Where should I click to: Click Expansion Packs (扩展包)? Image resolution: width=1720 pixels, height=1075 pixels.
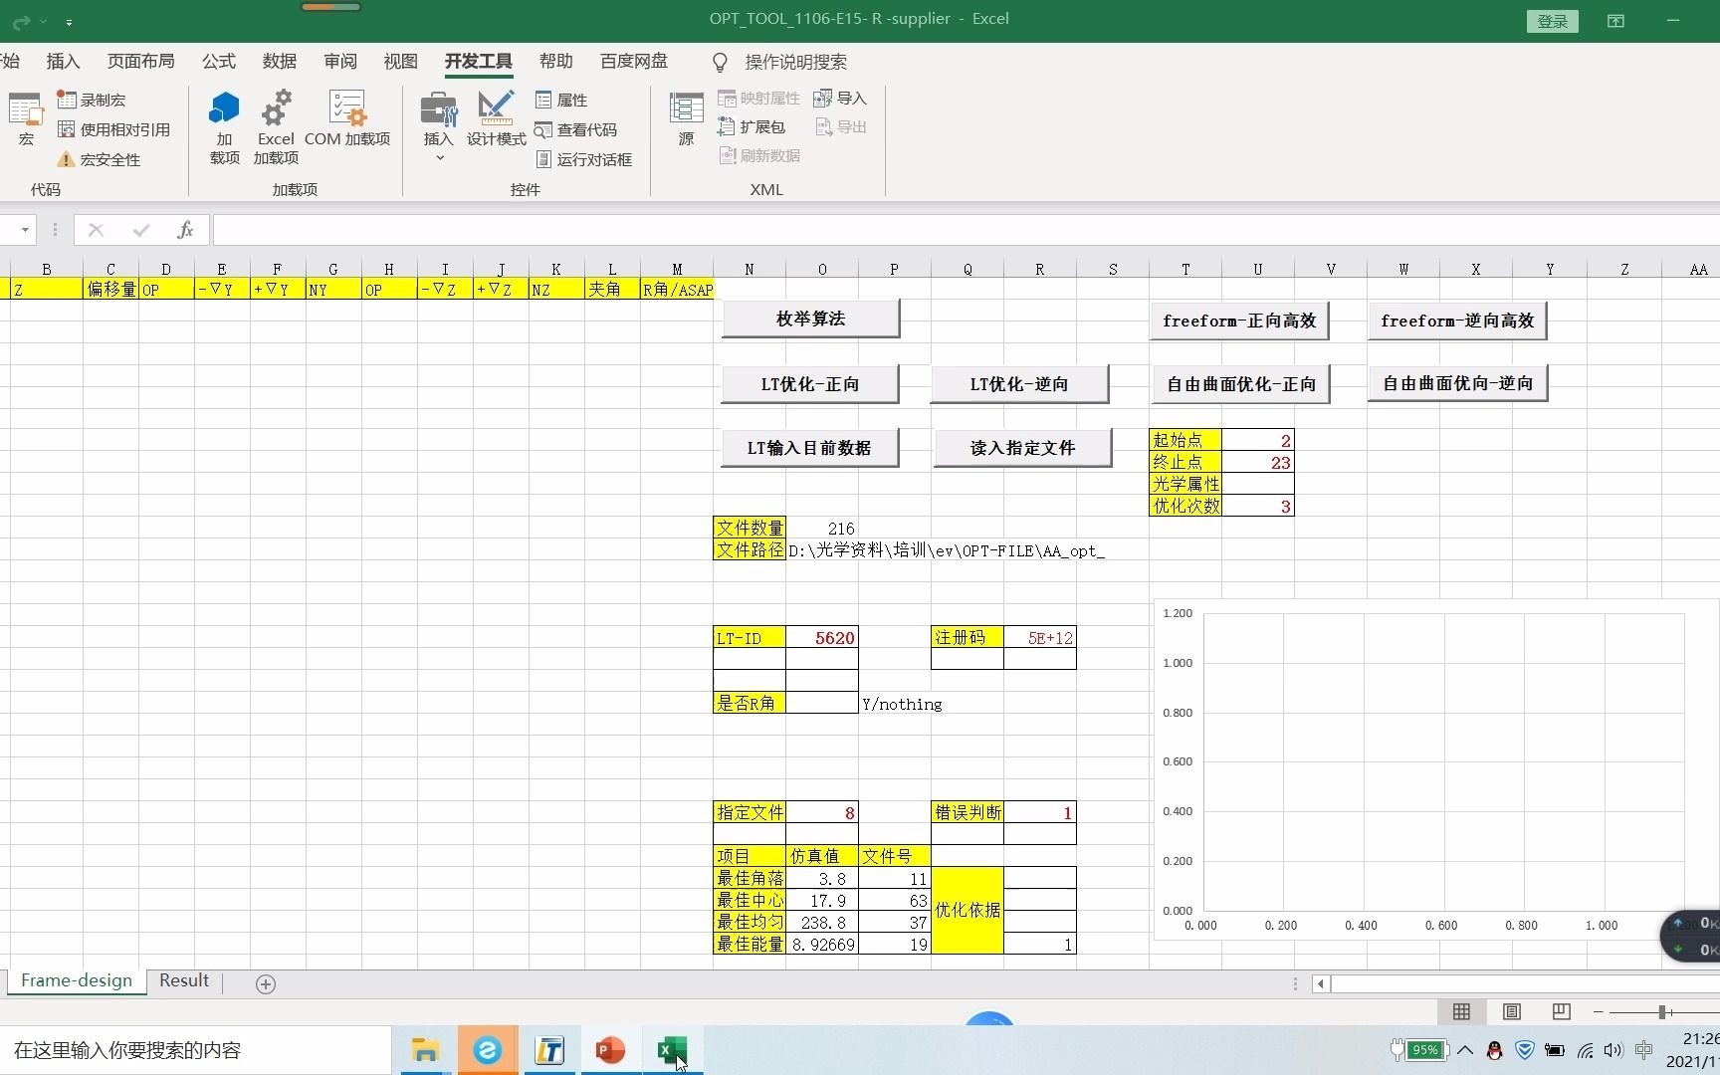[752, 127]
